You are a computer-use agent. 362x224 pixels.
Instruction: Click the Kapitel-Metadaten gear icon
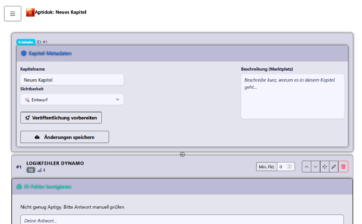[24, 53]
